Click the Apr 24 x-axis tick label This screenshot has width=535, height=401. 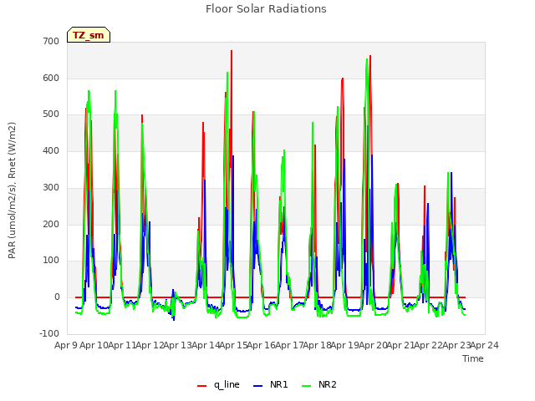pos(484,345)
